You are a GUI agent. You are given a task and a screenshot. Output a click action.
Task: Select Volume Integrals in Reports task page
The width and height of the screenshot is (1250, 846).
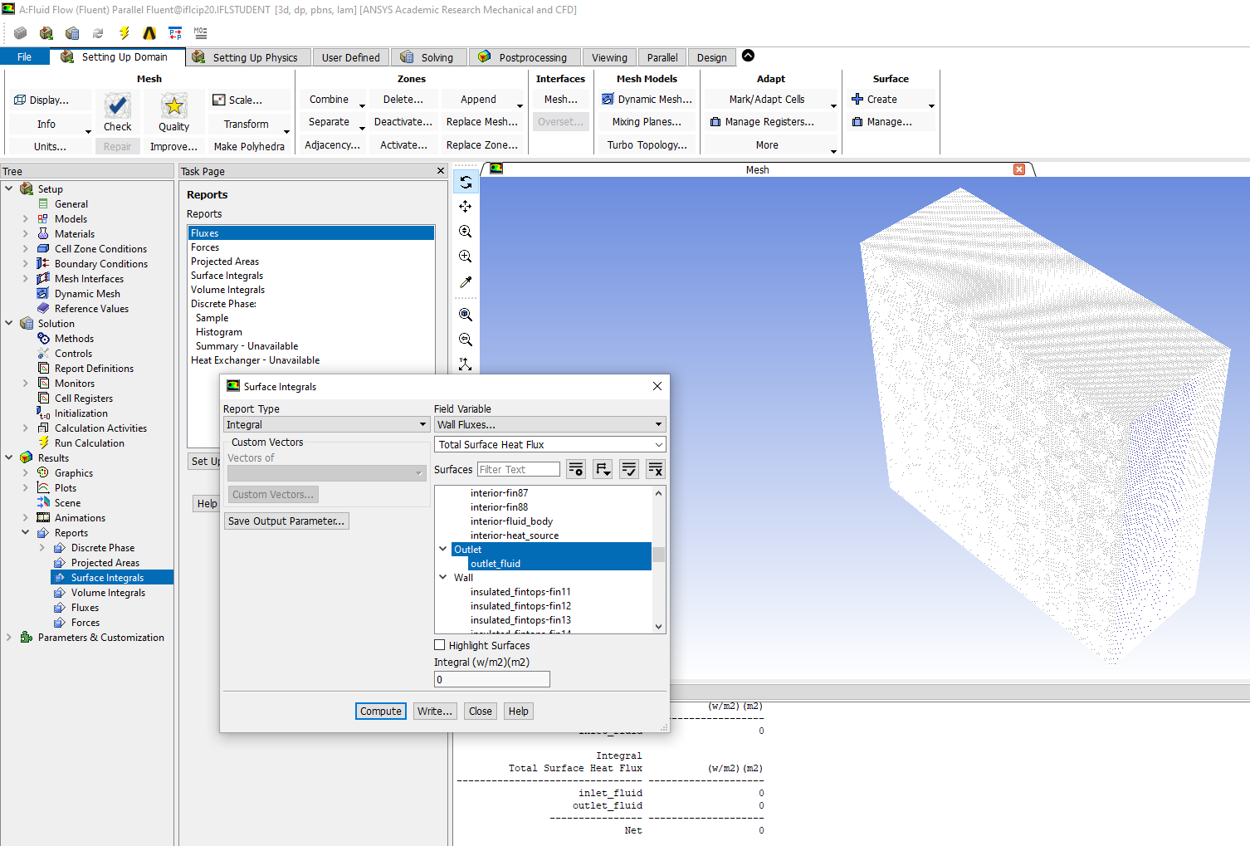coord(228,289)
